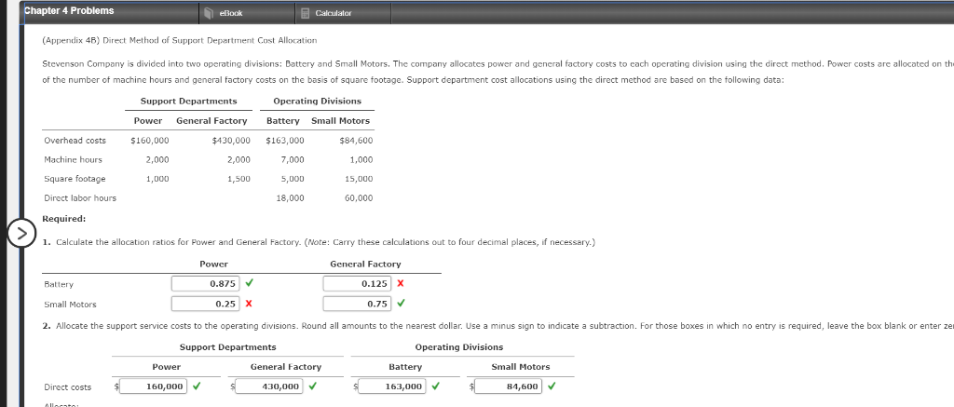This screenshot has height=407, width=954.
Task: Click the Machine hours row label
Action: tap(73, 160)
